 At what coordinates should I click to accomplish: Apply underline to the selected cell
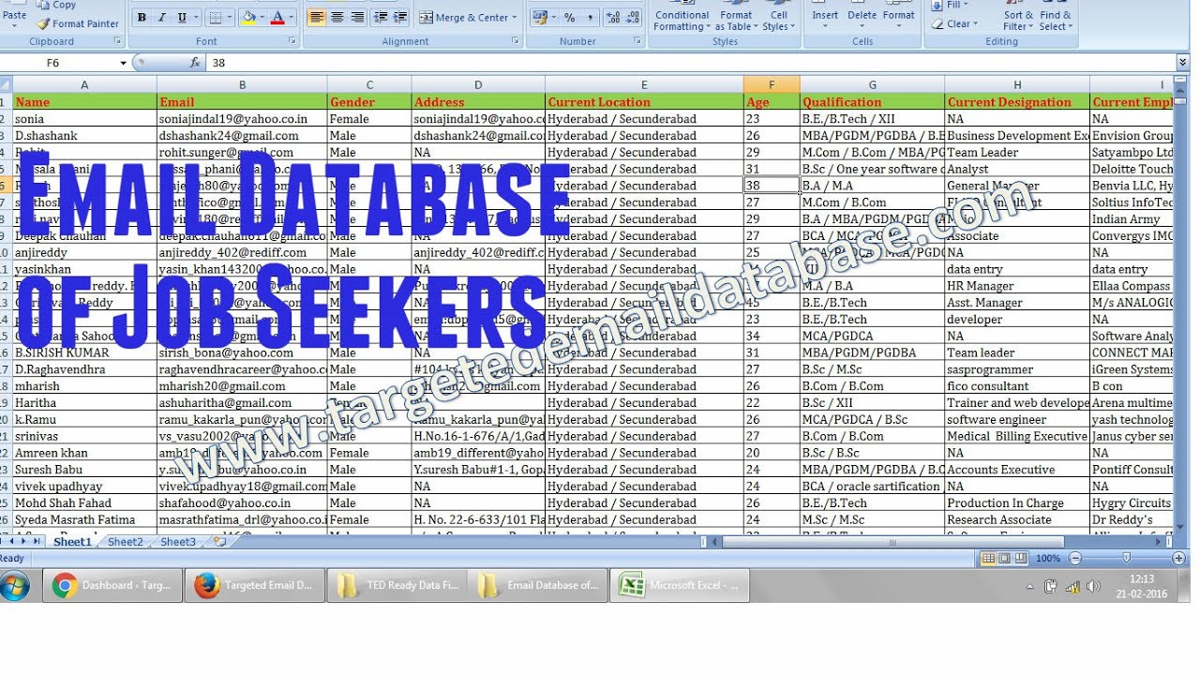click(182, 17)
